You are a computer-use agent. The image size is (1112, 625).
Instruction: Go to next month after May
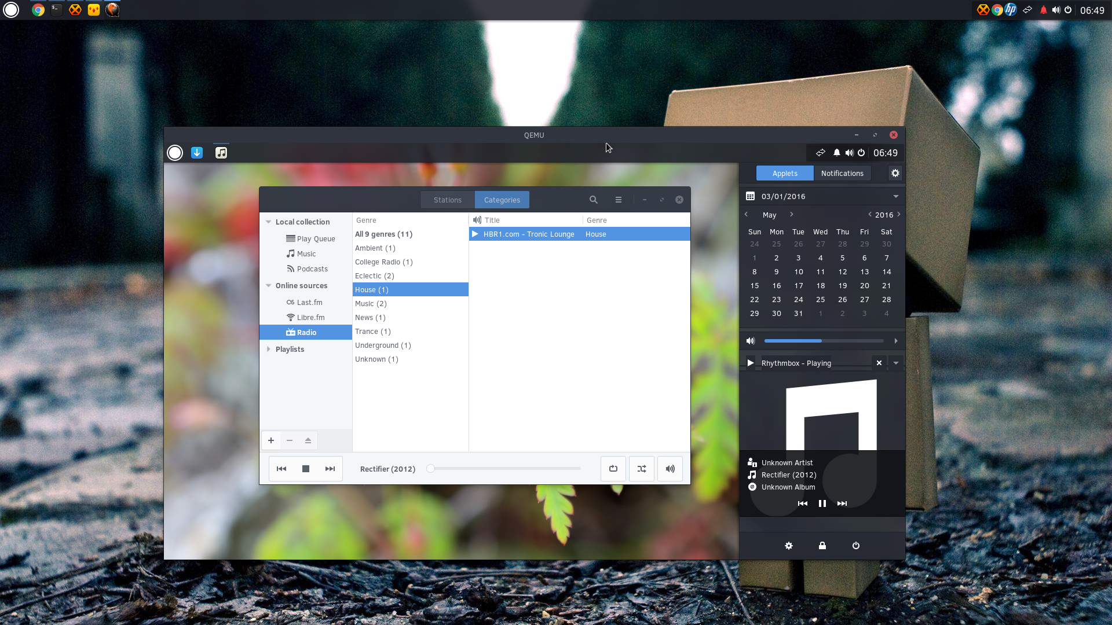point(792,214)
